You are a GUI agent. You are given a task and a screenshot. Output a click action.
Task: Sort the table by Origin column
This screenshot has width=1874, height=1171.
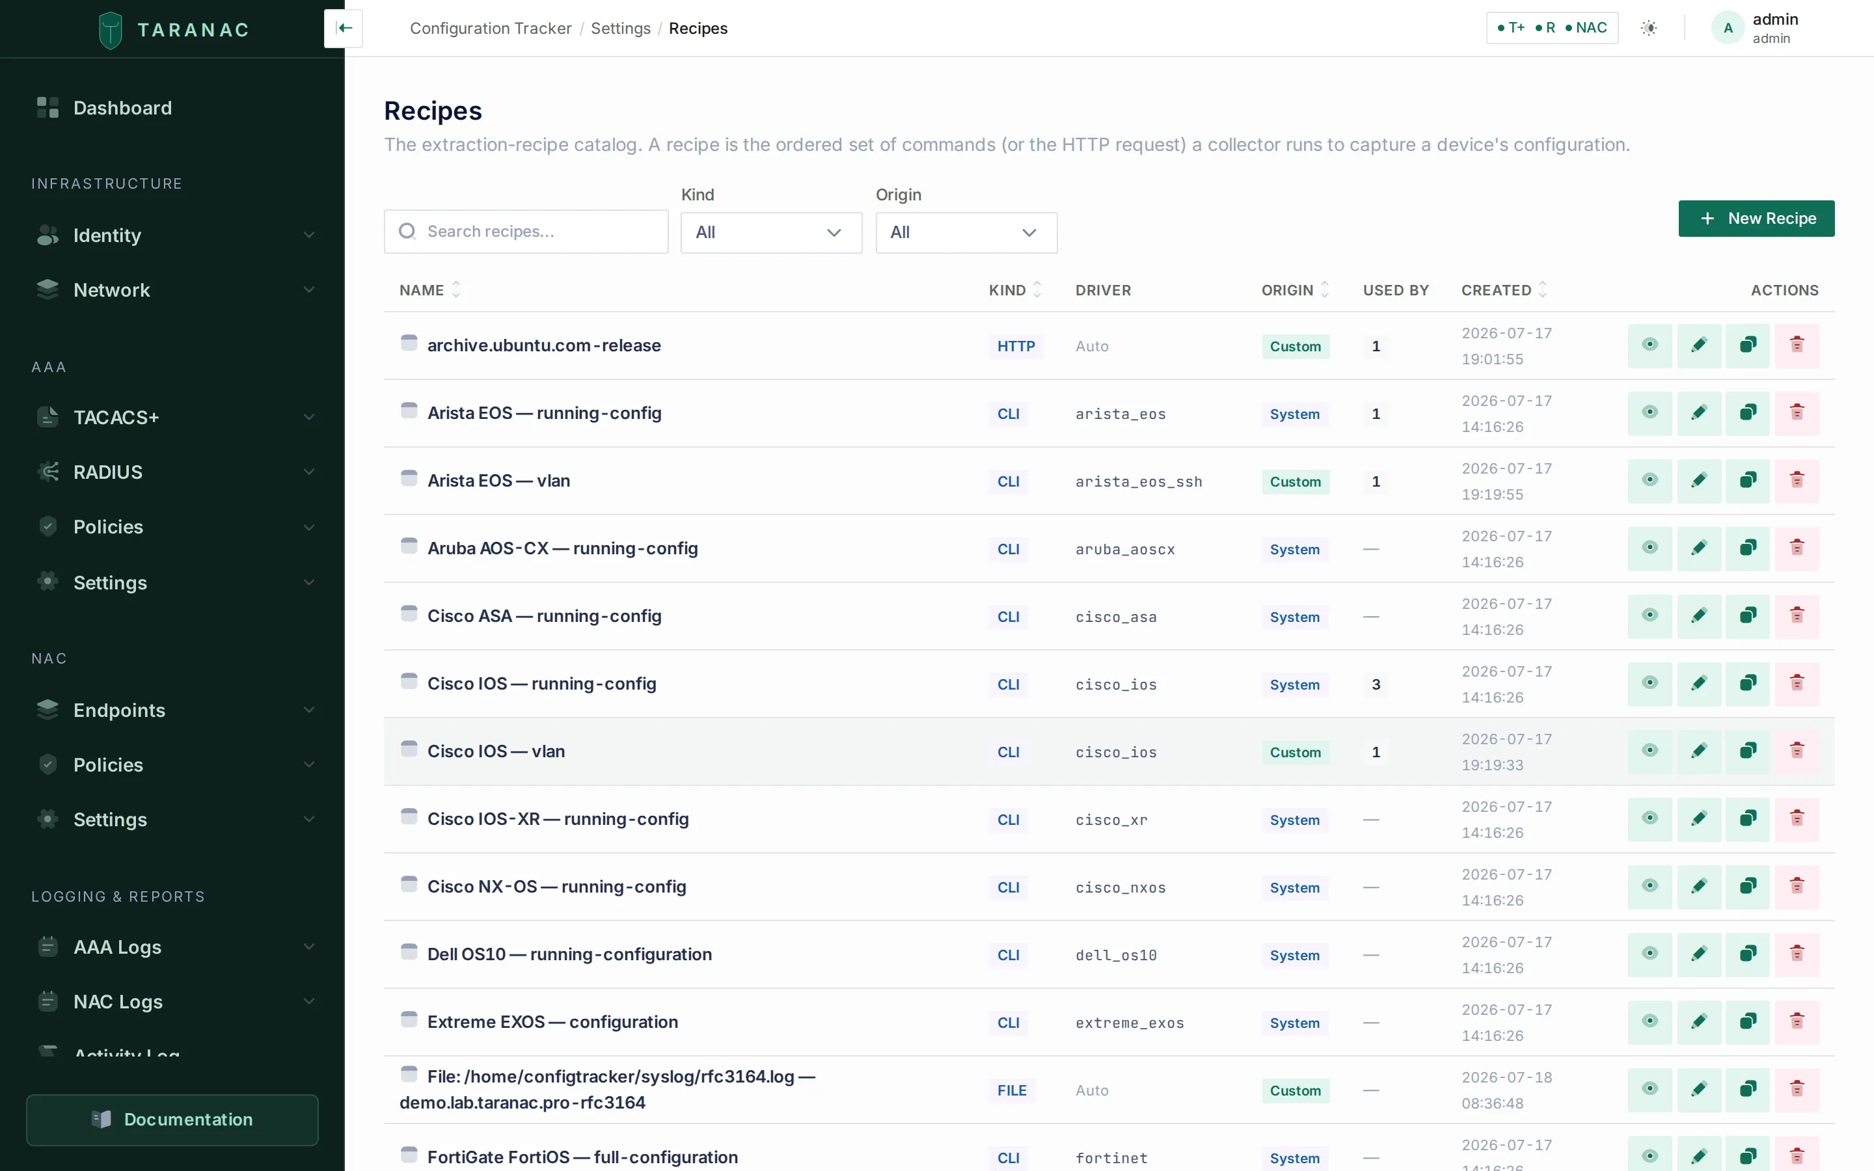[x=1295, y=289]
